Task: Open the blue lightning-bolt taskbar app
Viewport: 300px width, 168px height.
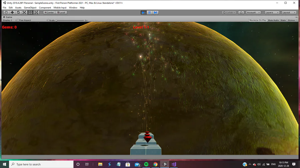Action: coord(109,164)
